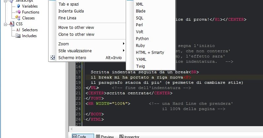
Task: Pick HTML + Smarty from the list
Action: pos(150,53)
